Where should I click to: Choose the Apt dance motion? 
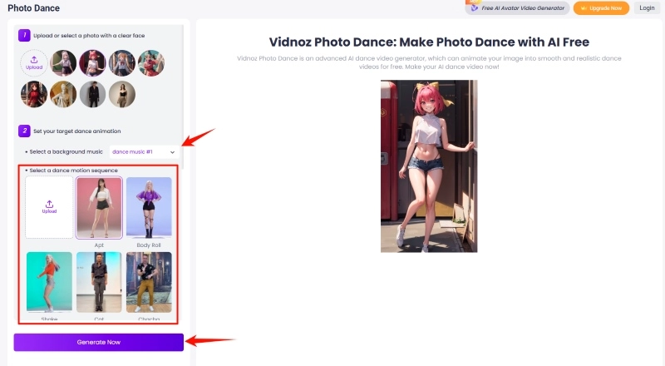click(99, 208)
